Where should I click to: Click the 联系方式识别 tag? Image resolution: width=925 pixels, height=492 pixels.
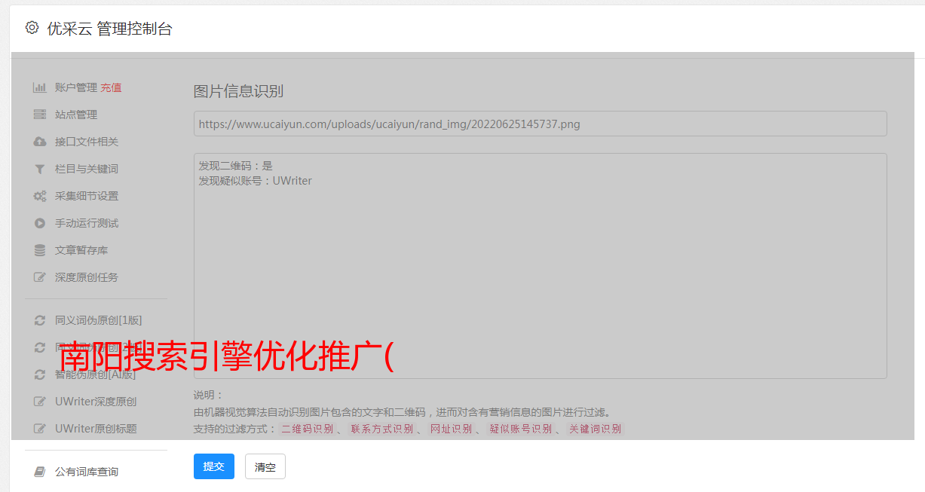[x=382, y=429]
